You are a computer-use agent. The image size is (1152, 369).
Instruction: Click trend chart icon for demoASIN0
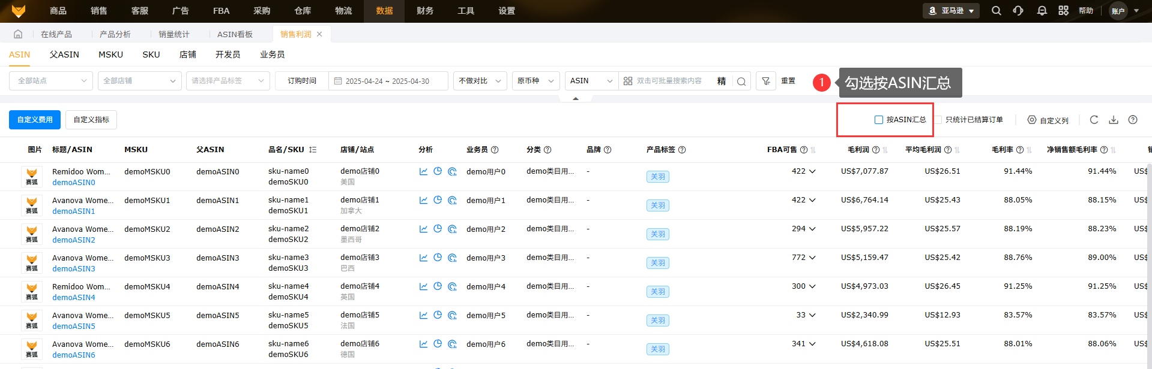click(423, 171)
